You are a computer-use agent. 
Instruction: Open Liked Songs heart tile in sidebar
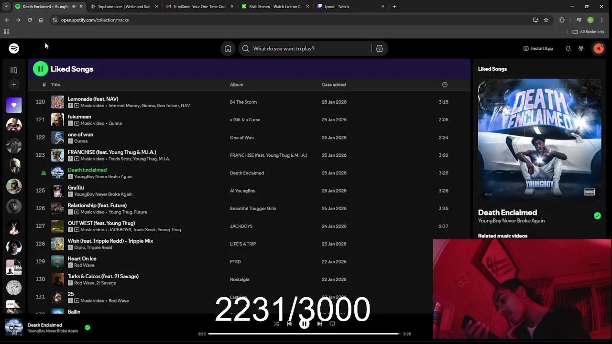pos(14,105)
